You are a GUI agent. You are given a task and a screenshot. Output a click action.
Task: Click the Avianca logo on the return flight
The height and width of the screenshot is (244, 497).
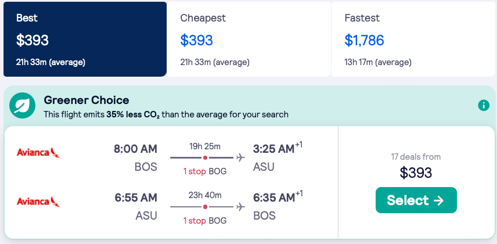pos(38,202)
